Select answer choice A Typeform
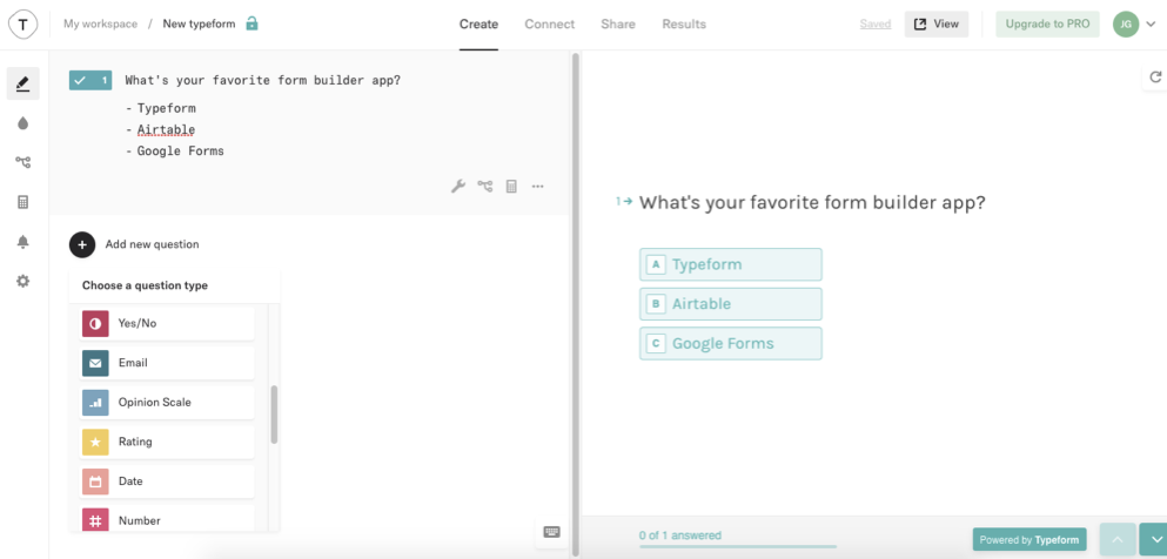Image resolution: width=1167 pixels, height=559 pixels. point(730,264)
